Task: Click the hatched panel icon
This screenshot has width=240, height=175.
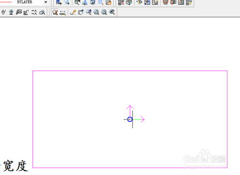Action: tap(181, 2)
